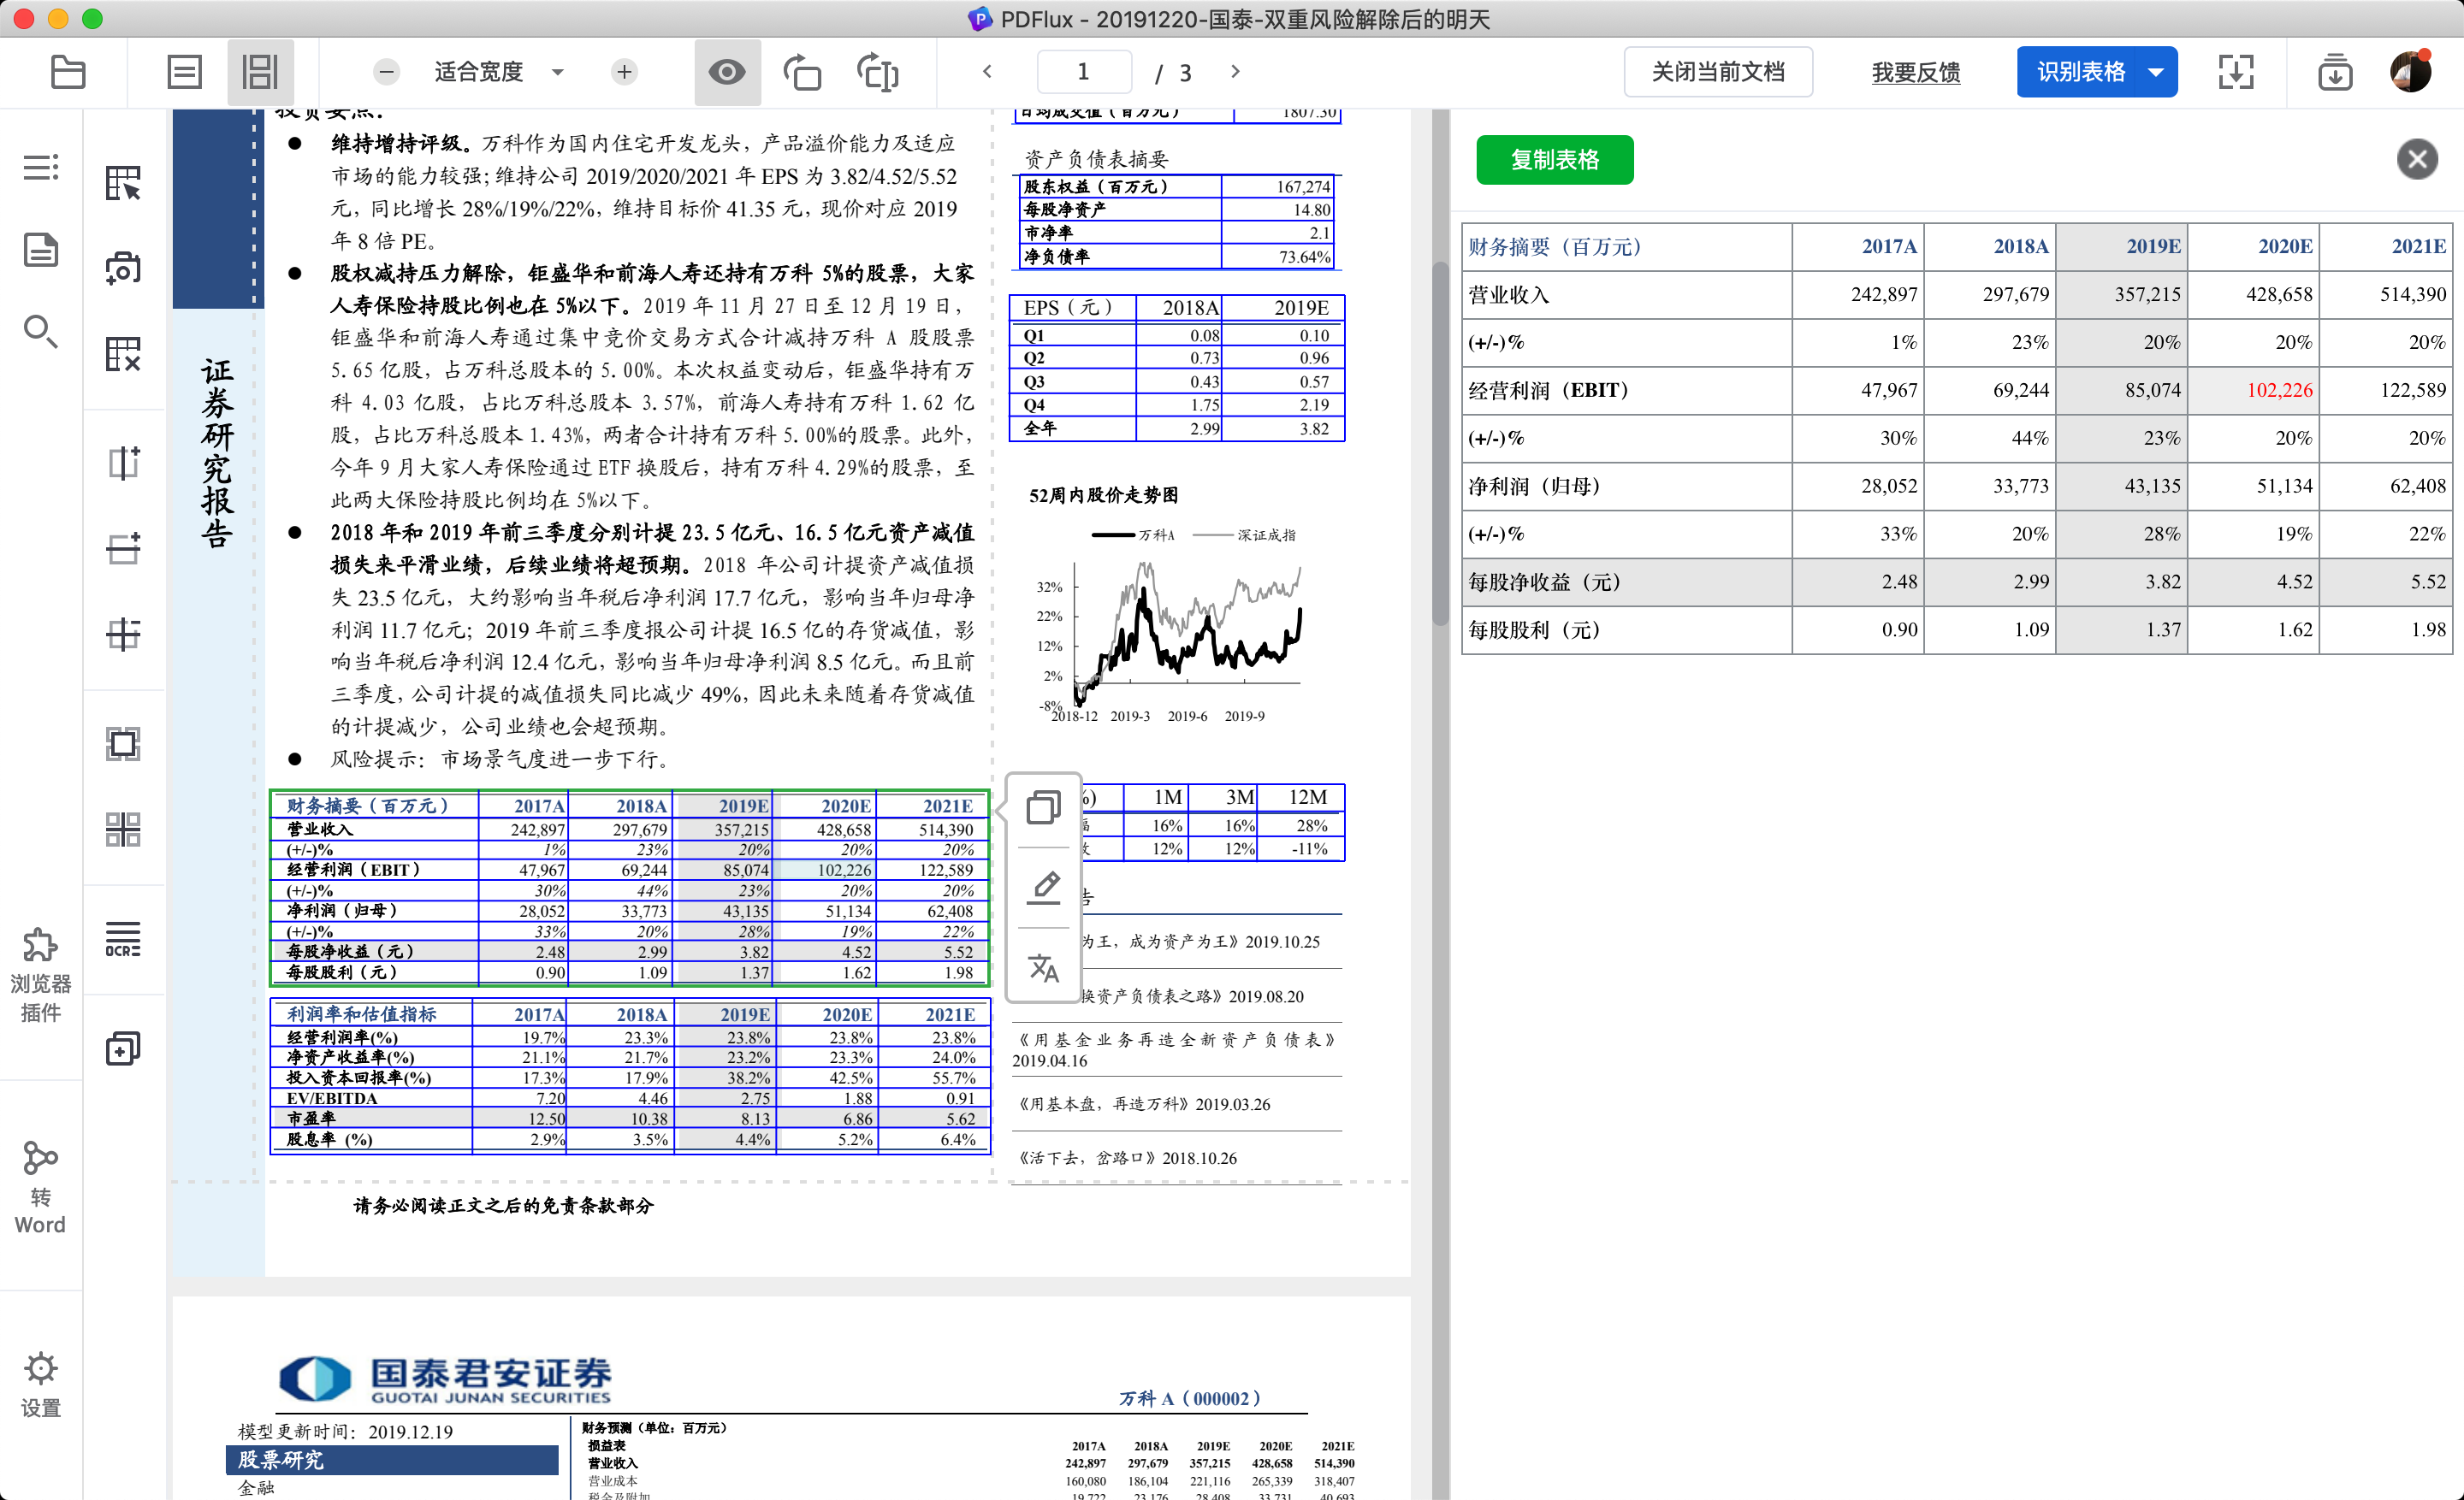
Task: Switch to single page view layout
Action: pos(184,72)
